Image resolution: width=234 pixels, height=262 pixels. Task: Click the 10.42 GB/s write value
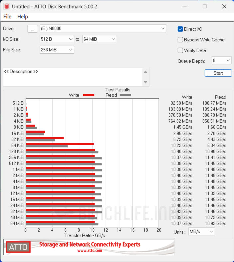(182, 211)
